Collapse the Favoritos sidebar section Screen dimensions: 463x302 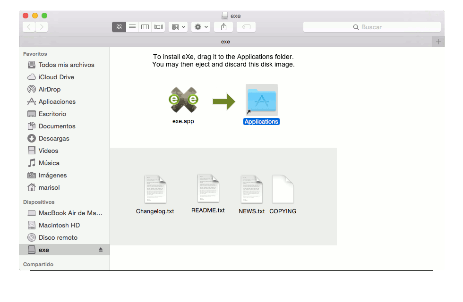point(34,54)
